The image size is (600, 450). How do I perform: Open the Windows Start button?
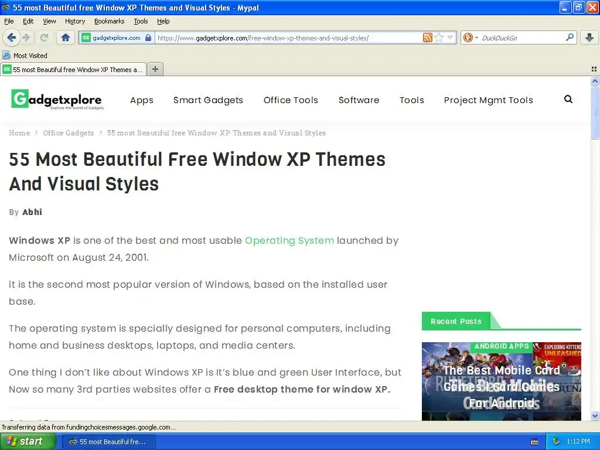tap(28, 442)
